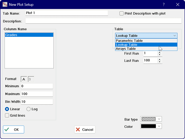Open the Color dropdown
Screen dimensions: 185x139
159,126
